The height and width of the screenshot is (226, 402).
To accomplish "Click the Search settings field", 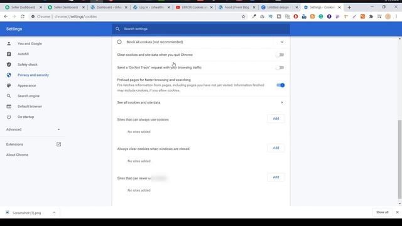I will click(201, 29).
